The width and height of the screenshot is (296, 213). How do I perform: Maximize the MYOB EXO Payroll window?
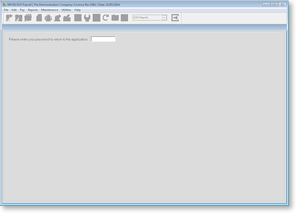274,4
